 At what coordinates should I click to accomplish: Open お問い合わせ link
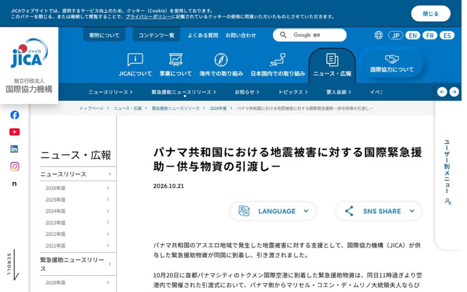coord(241,35)
